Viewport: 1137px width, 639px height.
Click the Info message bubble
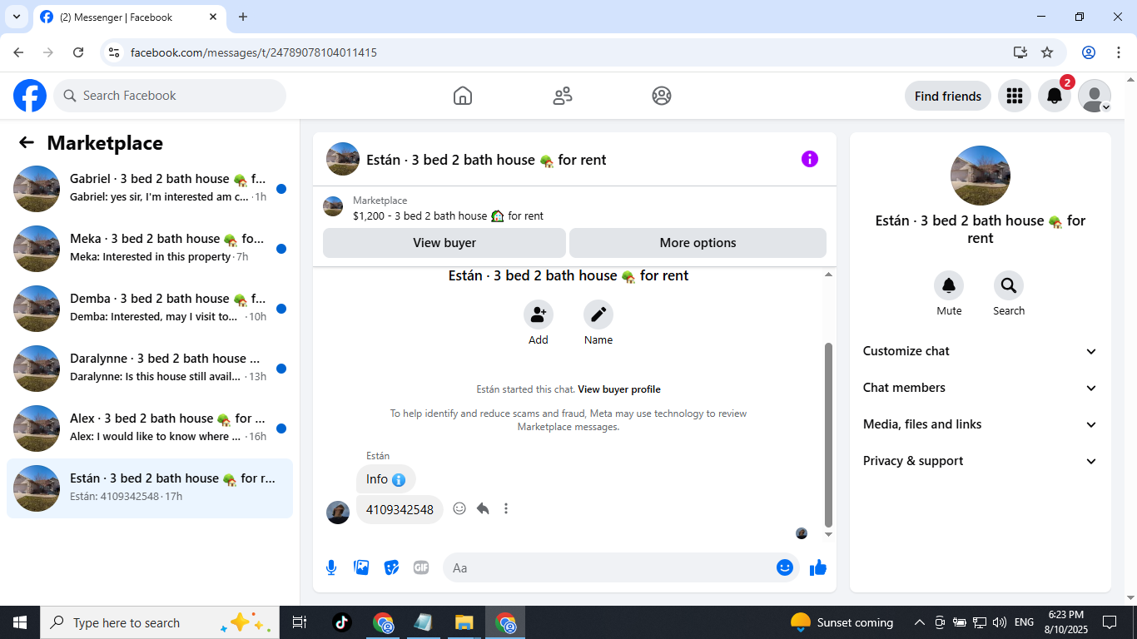(x=385, y=479)
